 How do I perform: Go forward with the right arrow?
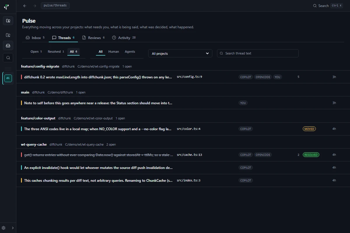(35, 6)
